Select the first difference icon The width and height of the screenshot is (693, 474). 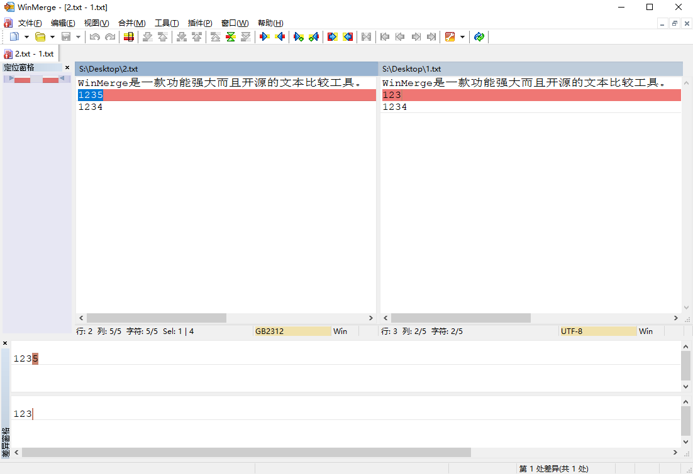[x=385, y=37]
